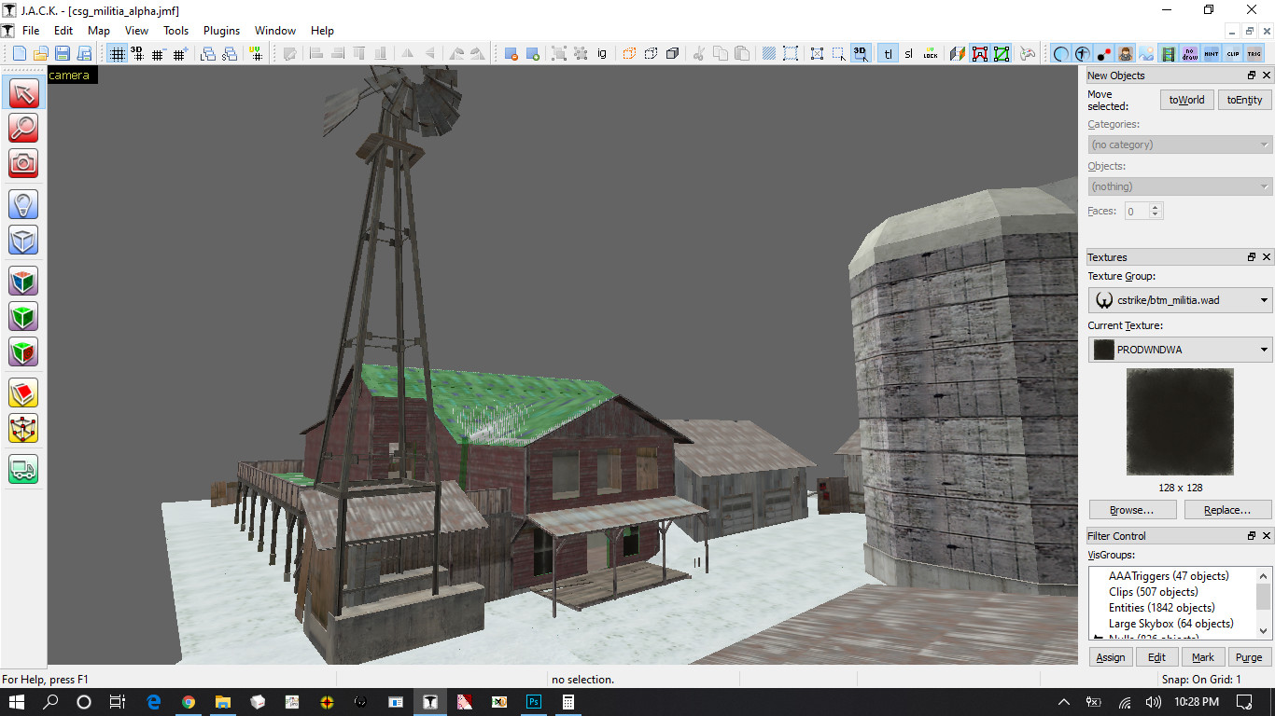Open the Categories dropdown
The width and height of the screenshot is (1275, 716).
(x=1180, y=145)
